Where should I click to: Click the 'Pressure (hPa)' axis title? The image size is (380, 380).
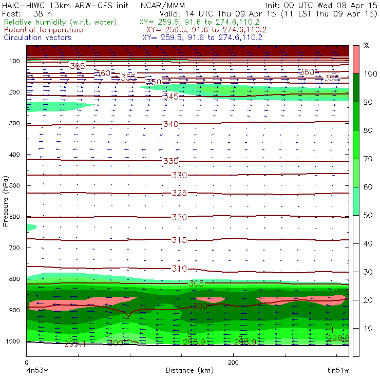tap(5, 201)
